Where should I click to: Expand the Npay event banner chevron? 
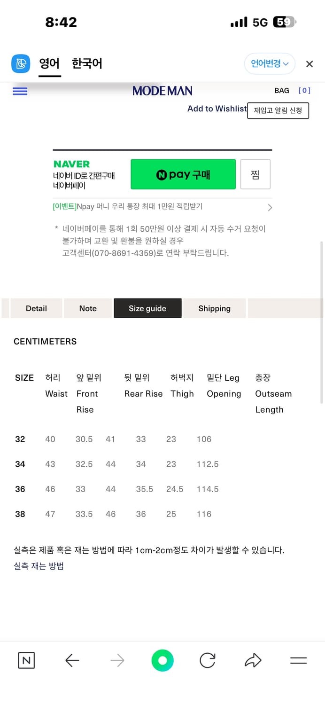point(269,207)
